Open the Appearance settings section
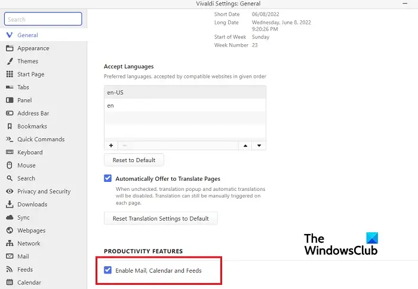Viewport: 418px width, 289px height. pyautogui.click(x=44, y=48)
